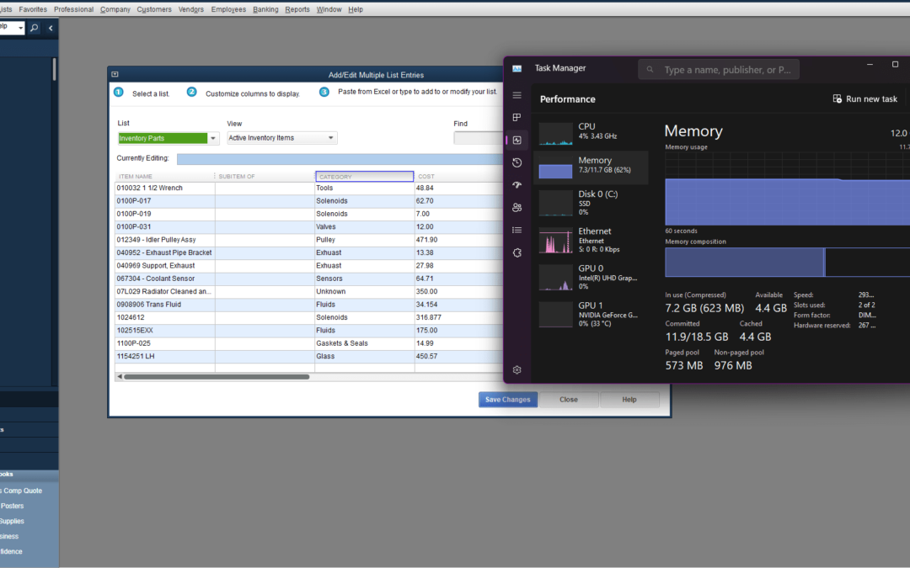This screenshot has width=910, height=568.
Task: Click 'Comp Quote' in left sidebar
Action: (x=23, y=491)
